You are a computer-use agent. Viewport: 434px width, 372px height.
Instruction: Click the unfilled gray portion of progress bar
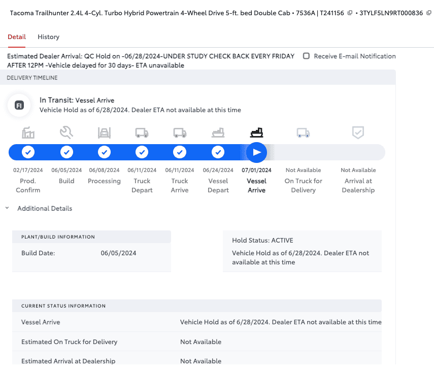(x=330, y=152)
